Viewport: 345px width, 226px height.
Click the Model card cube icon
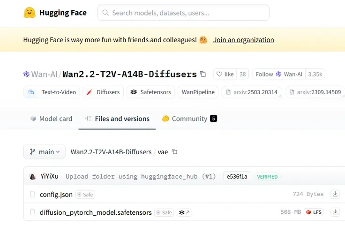click(x=33, y=119)
